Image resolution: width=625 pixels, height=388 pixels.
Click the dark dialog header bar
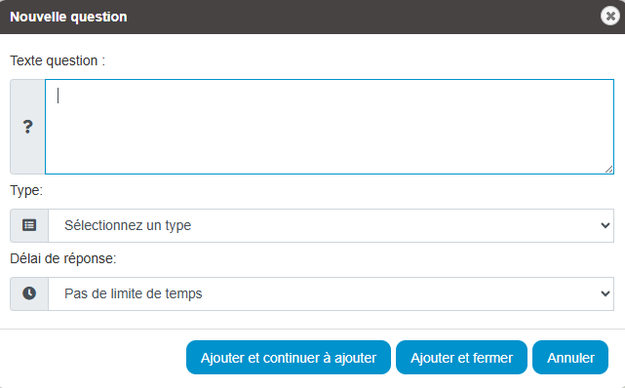pyautogui.click(x=312, y=17)
